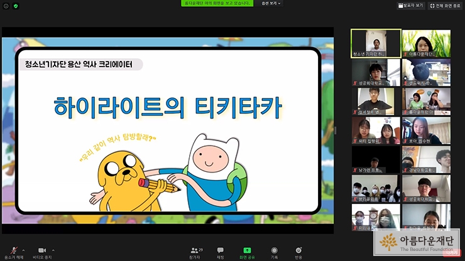Viewport: 465px width, 261px height.
Task: Click the muted mic icon on the 위티 집행위 tile
Action: click(355, 141)
